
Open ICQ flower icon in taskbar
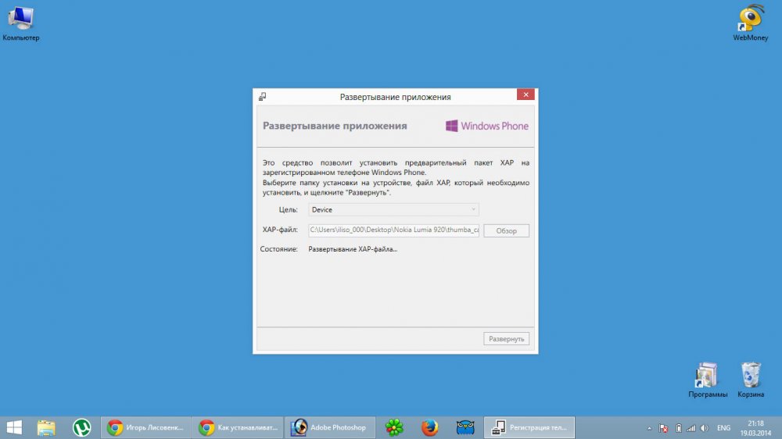tap(394, 427)
